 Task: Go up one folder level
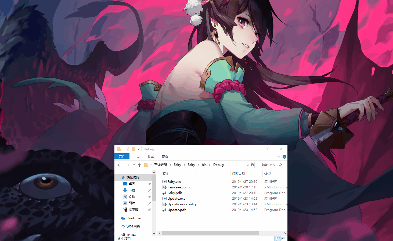pos(139,165)
